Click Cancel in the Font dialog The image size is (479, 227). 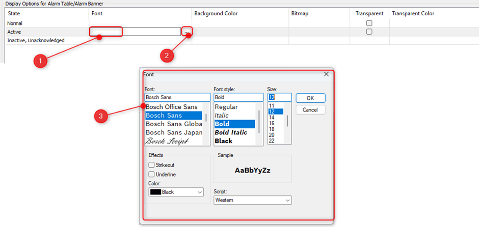[310, 110]
